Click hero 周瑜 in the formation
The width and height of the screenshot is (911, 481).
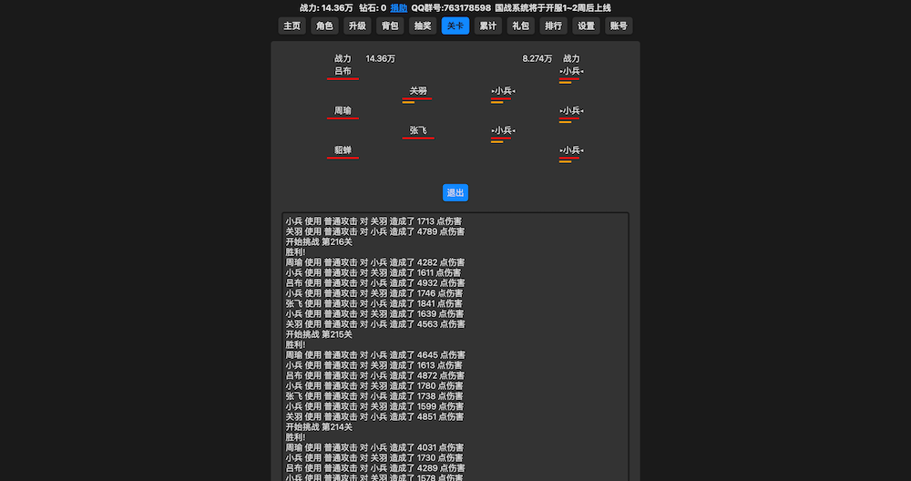point(343,111)
